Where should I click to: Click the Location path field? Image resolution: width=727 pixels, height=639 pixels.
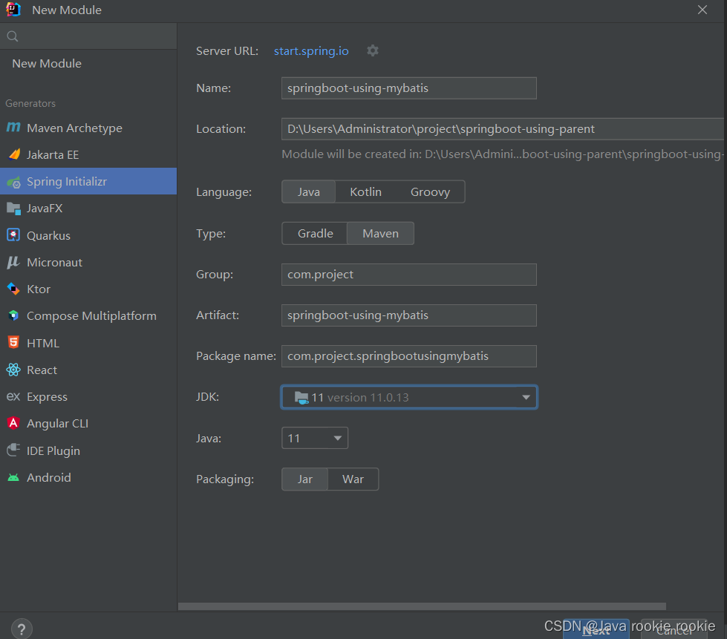tap(503, 129)
